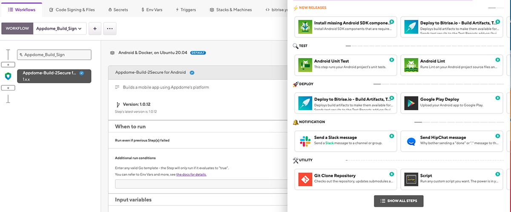Click the Slack message step icon

pos(305,141)
